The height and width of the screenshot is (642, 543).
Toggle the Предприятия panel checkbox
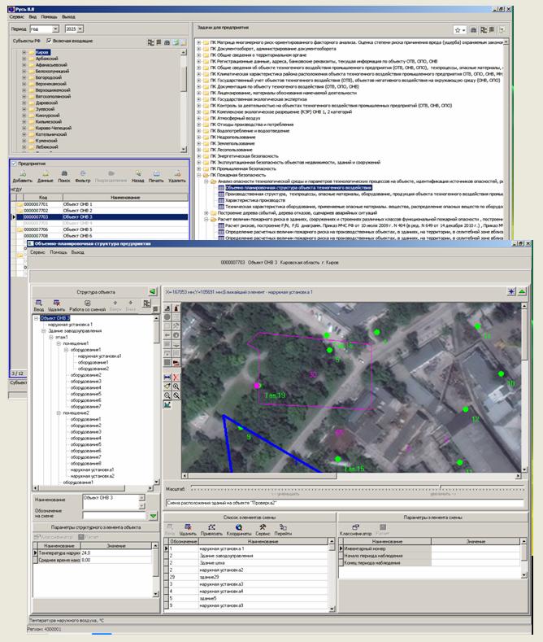click(x=13, y=163)
